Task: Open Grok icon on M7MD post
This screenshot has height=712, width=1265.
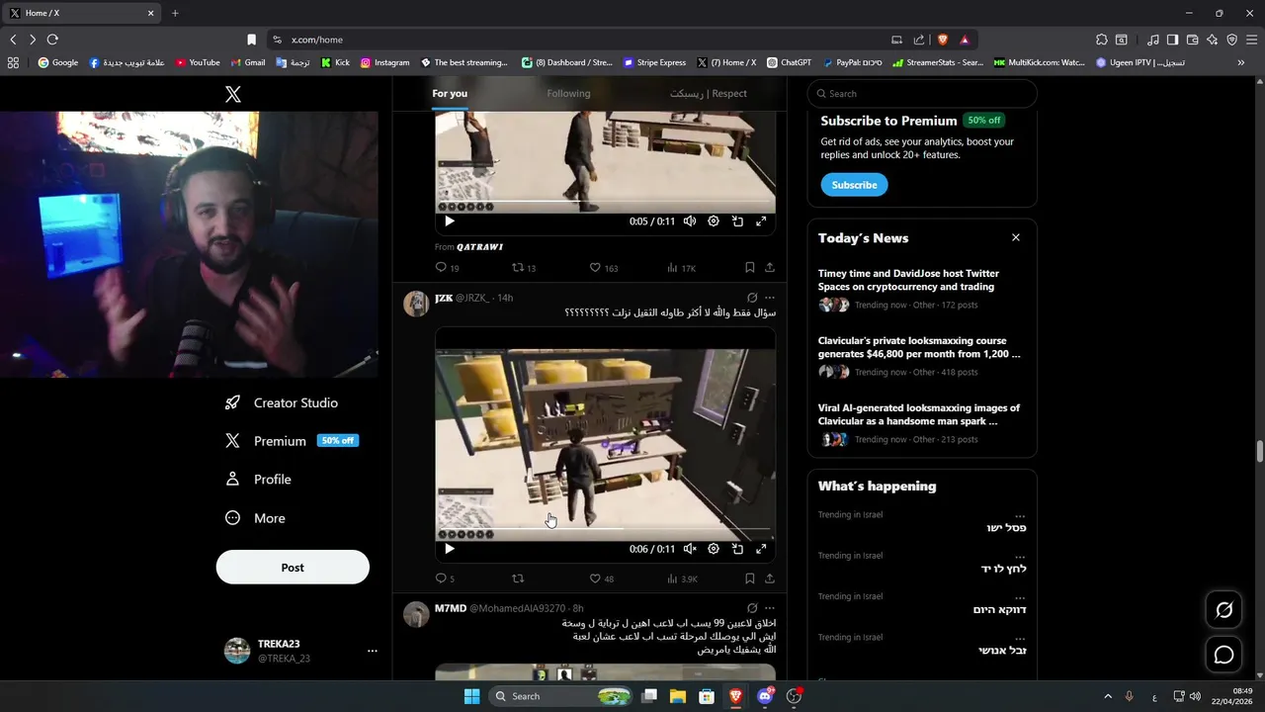Action: click(752, 608)
